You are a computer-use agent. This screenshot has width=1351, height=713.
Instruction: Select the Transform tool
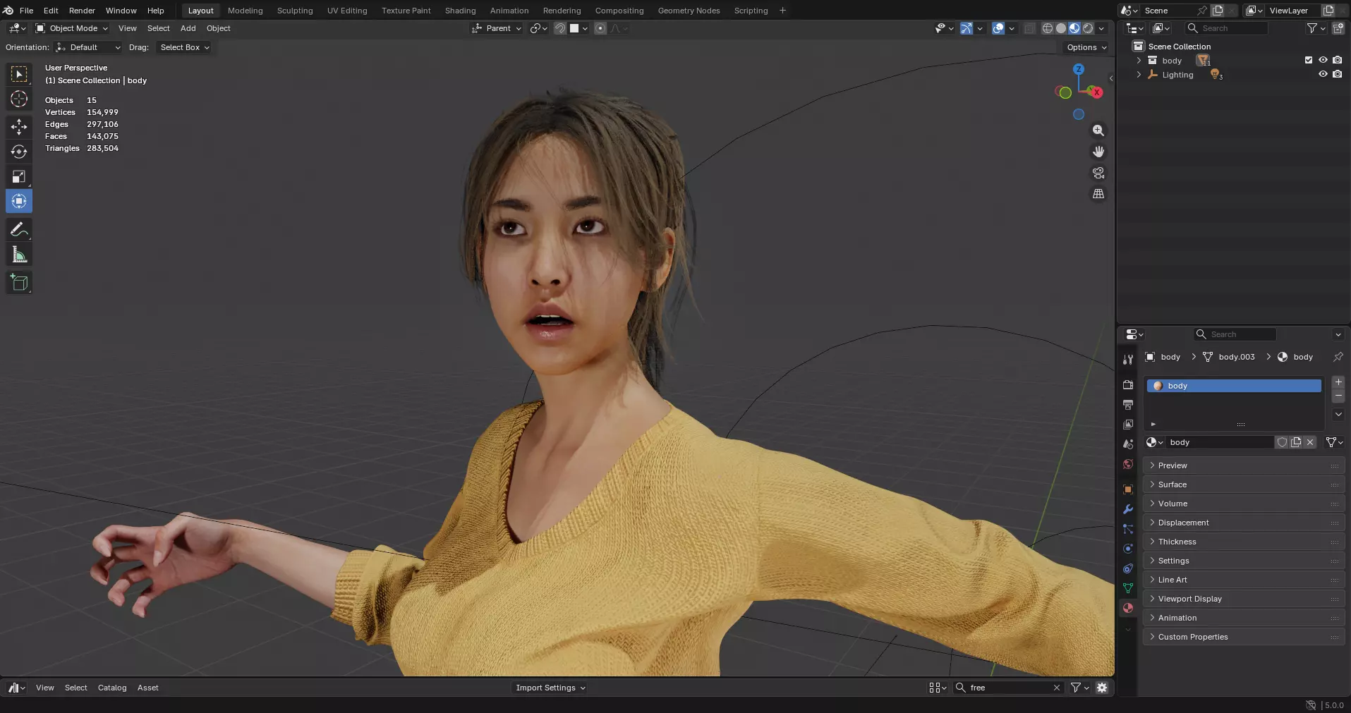pos(19,201)
